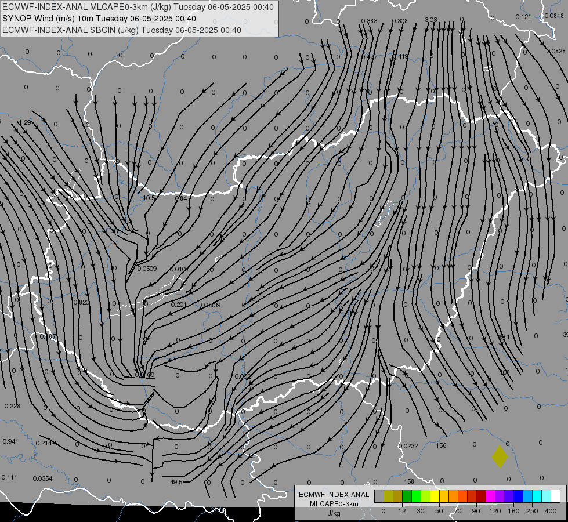
Task: Click the 250 tick label in legend
Action: coord(532,511)
